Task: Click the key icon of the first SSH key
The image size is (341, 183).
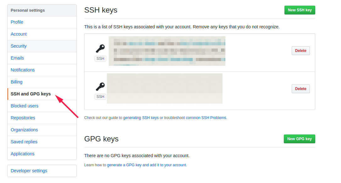Action: click(100, 48)
